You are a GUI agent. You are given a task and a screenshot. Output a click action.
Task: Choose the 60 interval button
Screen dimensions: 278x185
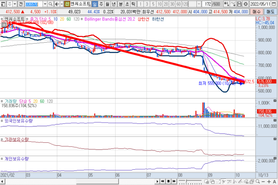pos(178,4)
